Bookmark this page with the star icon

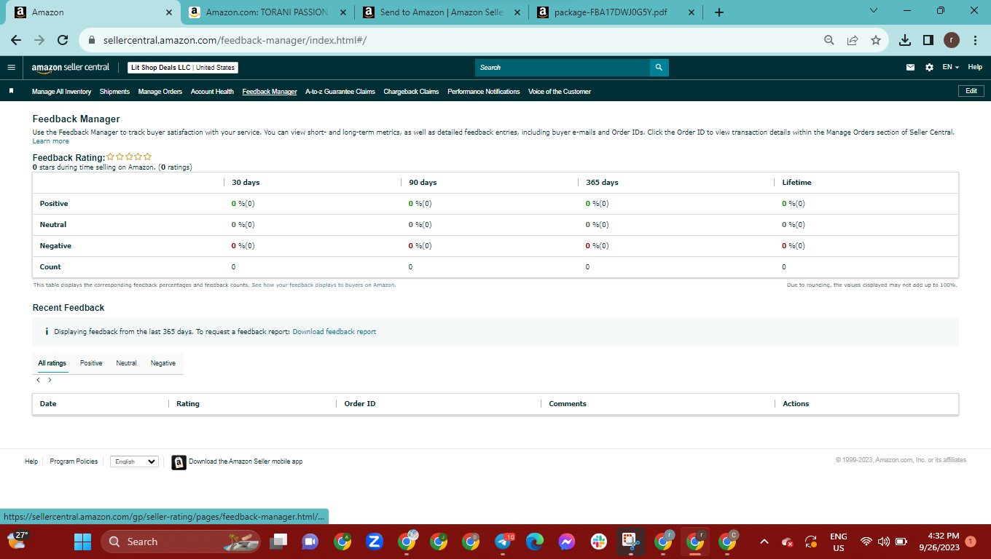[876, 40]
